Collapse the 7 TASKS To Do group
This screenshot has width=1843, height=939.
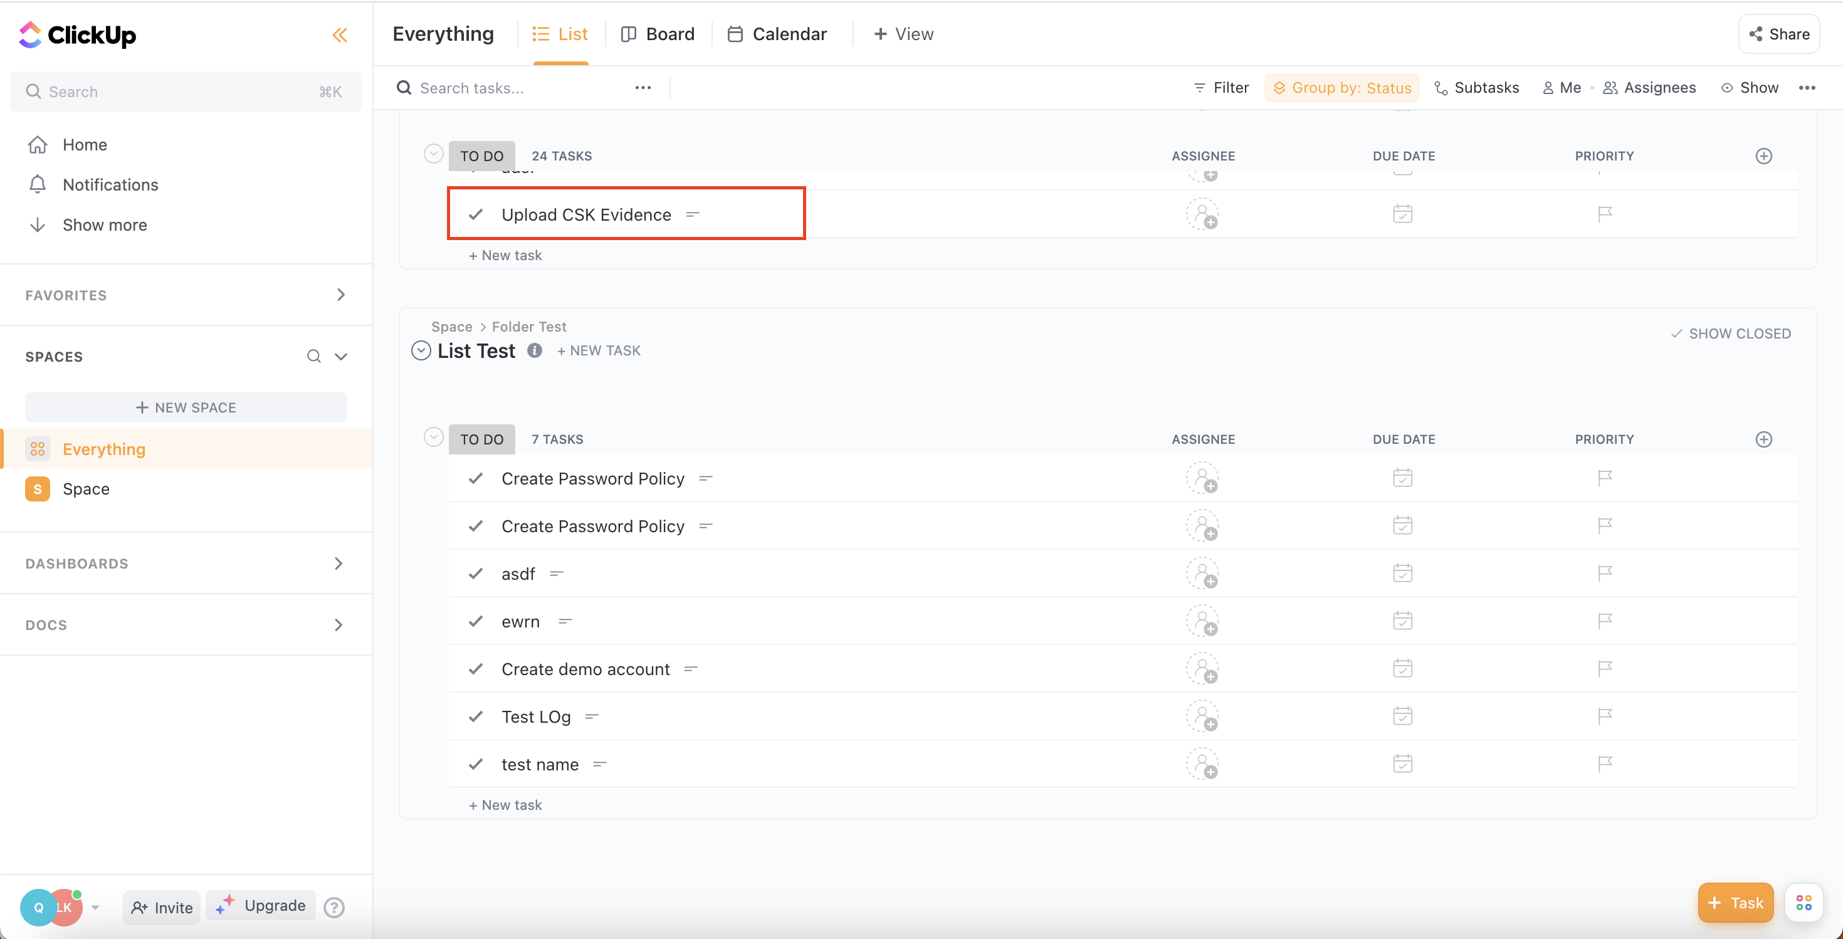click(x=433, y=437)
